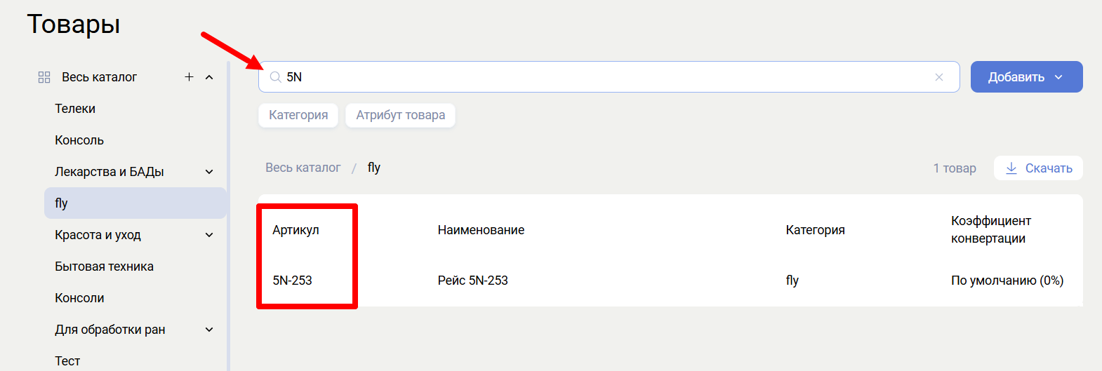This screenshot has height=371, width=1102.
Task: Select the Консоль category
Action: 79,140
